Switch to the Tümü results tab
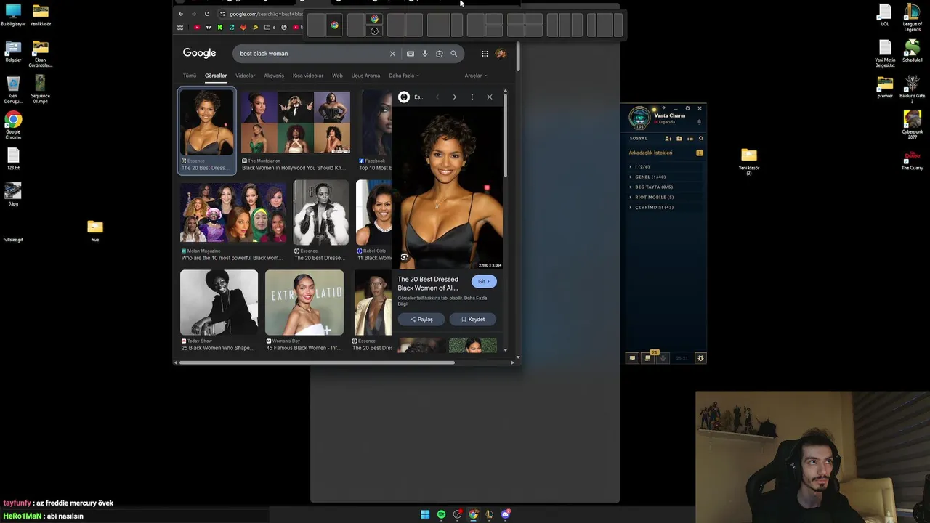This screenshot has height=523, width=930. coord(190,76)
